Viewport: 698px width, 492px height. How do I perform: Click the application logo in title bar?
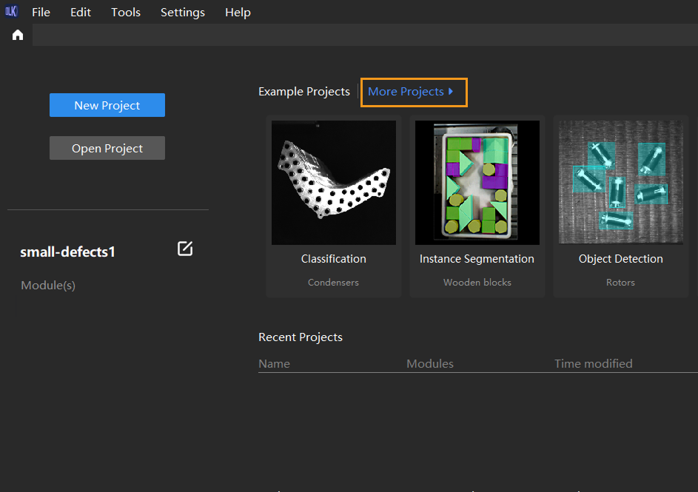tap(11, 12)
